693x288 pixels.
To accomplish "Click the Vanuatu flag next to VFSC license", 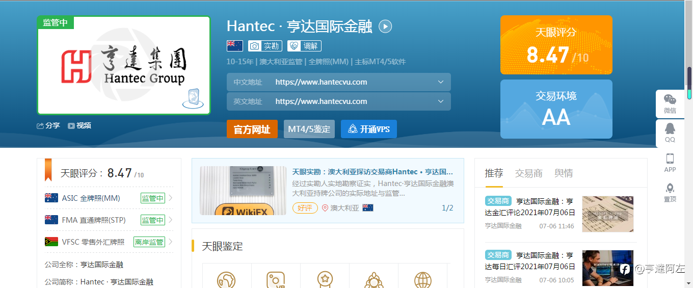I will pyautogui.click(x=51, y=242).
